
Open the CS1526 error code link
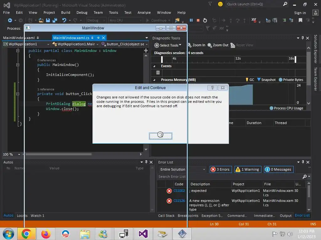[179, 201]
